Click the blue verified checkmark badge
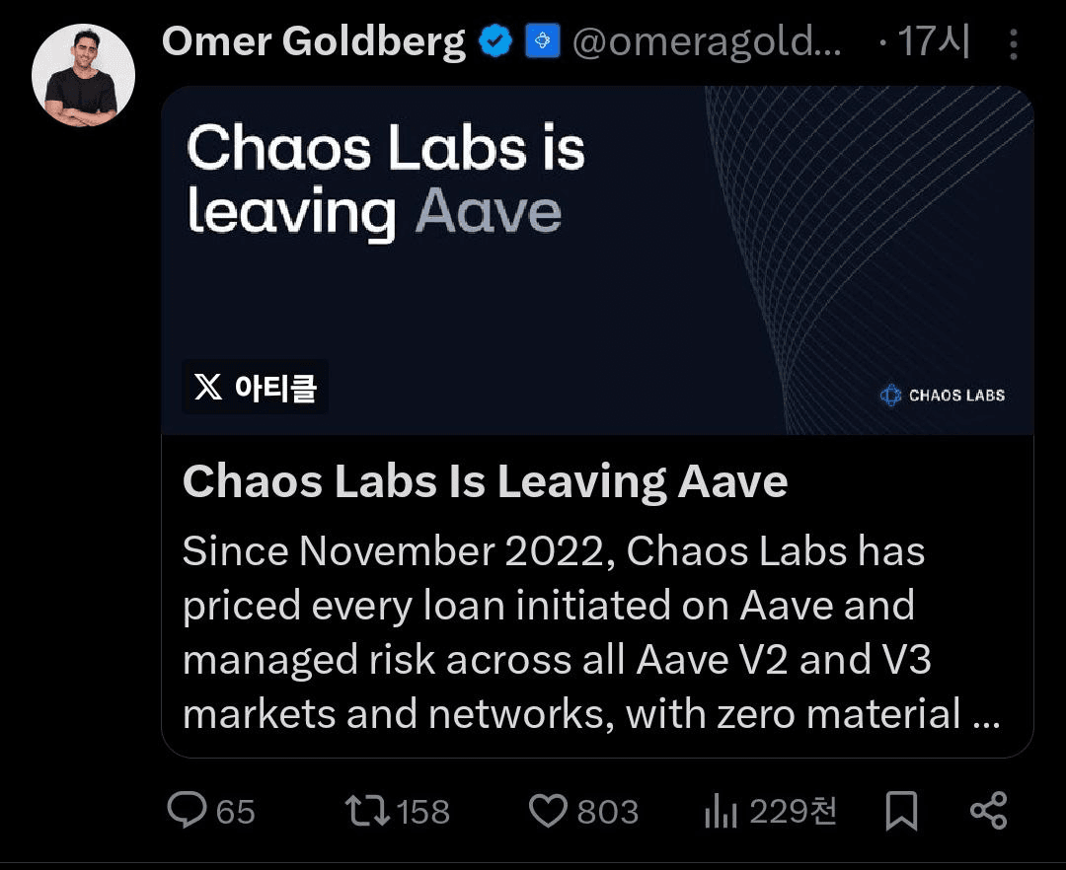Viewport: 1066px width, 870px height. [495, 42]
